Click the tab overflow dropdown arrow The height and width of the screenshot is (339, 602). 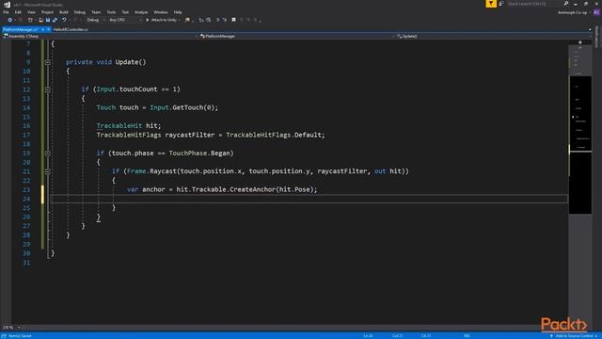590,29
